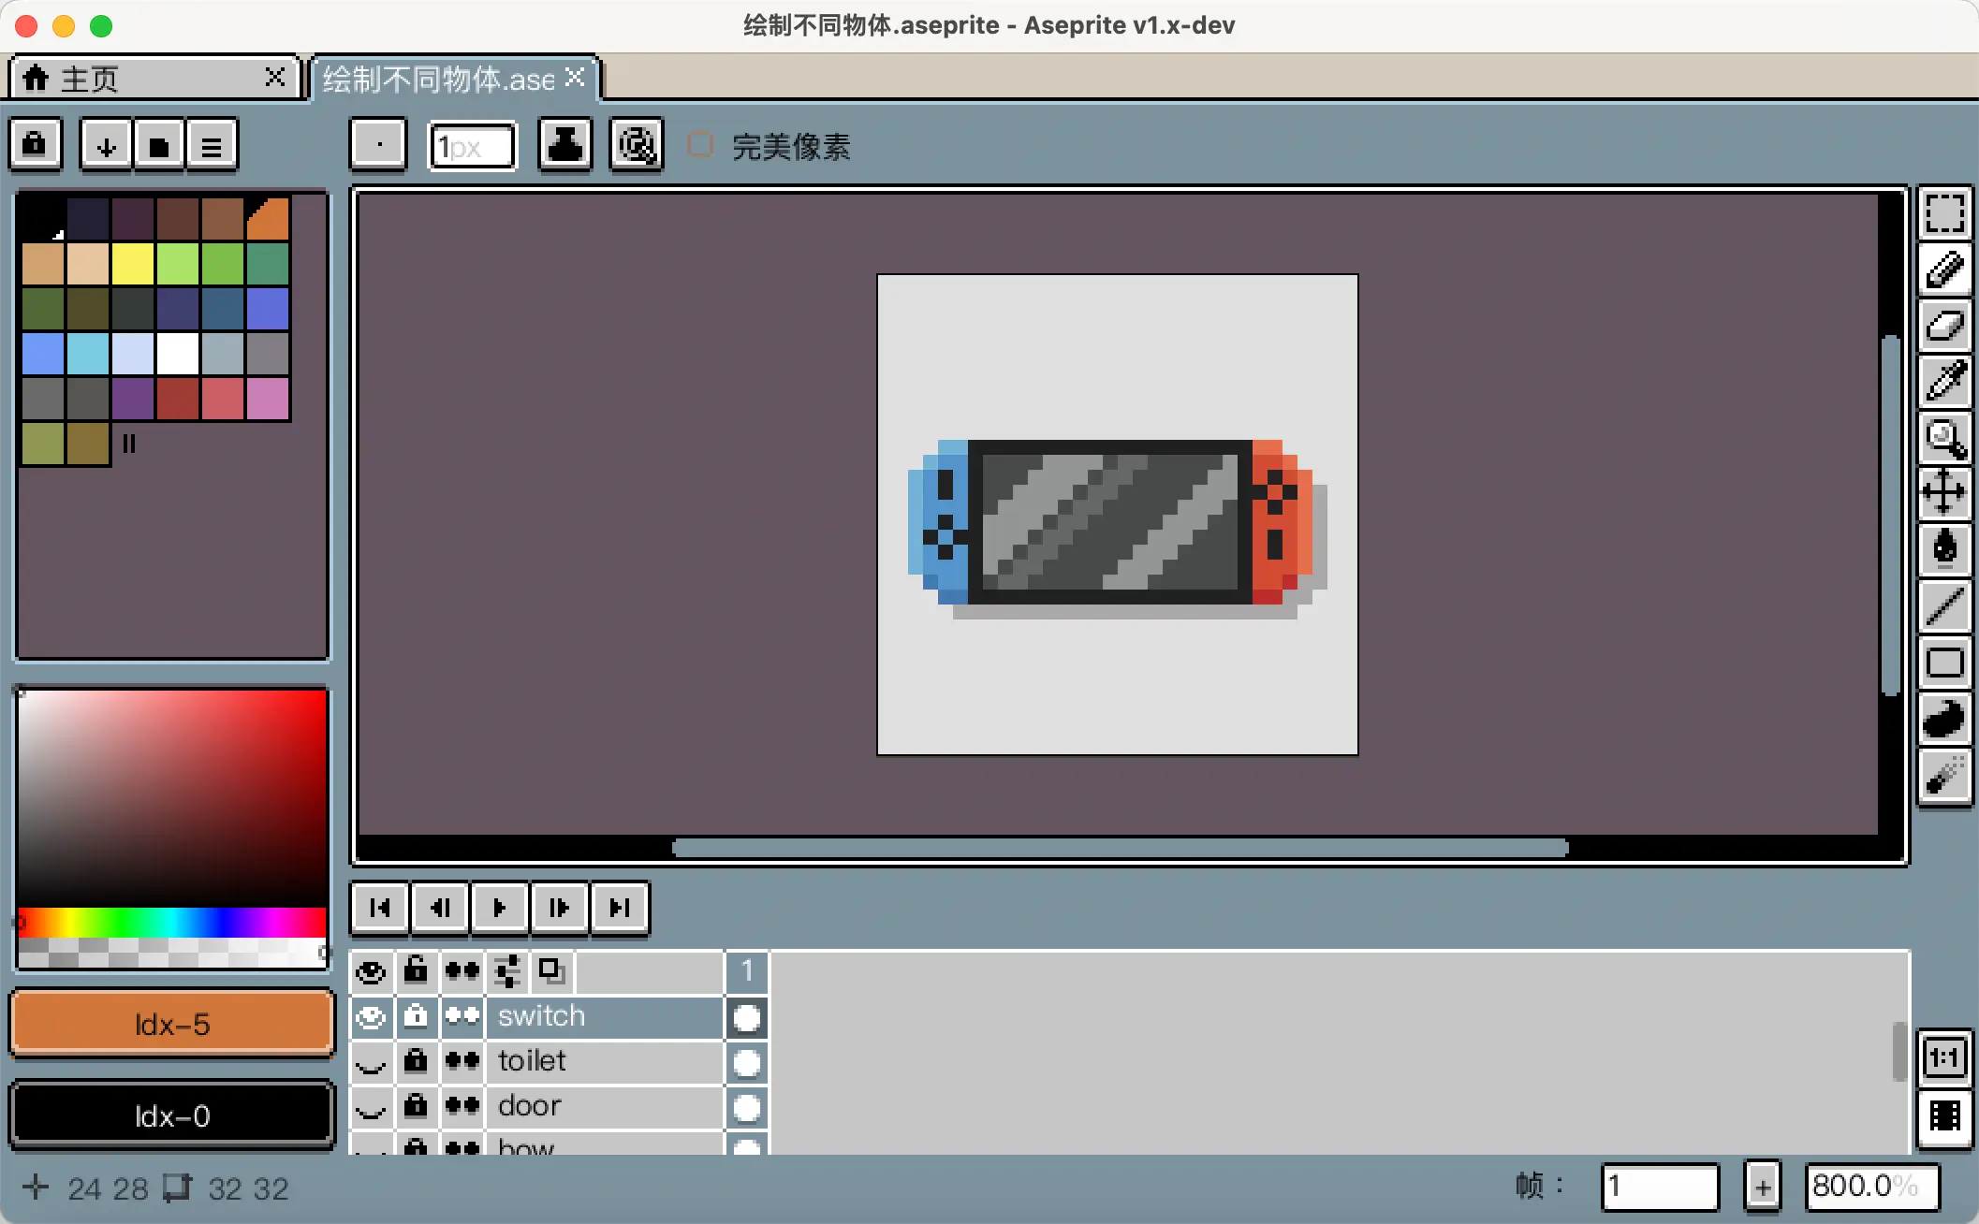The height and width of the screenshot is (1224, 1979).
Task: Pick the white palette swatch
Action: point(178,354)
